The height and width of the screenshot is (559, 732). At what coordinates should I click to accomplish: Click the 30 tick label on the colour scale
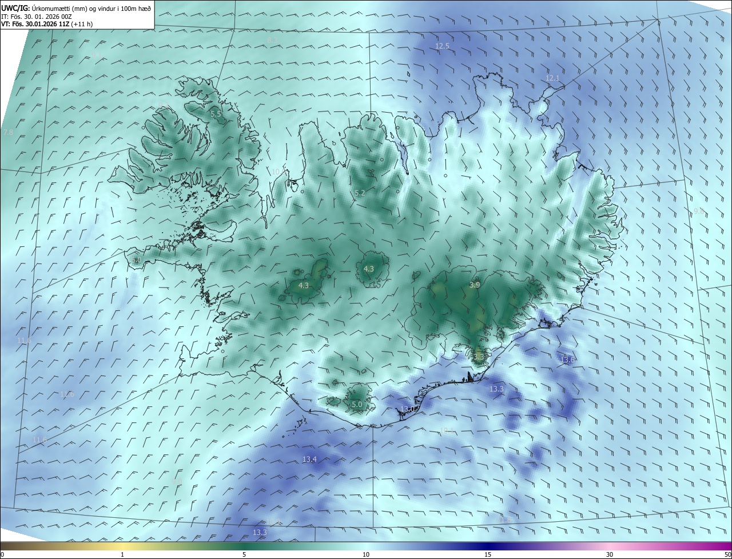[x=610, y=554]
